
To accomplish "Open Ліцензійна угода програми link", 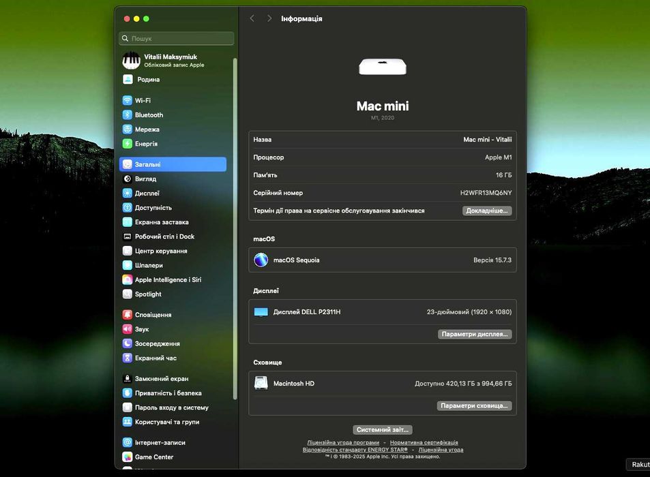I will tap(343, 443).
